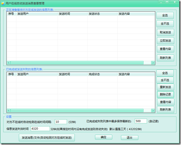Click 全选 button beside the completed messages list

pos(165,73)
